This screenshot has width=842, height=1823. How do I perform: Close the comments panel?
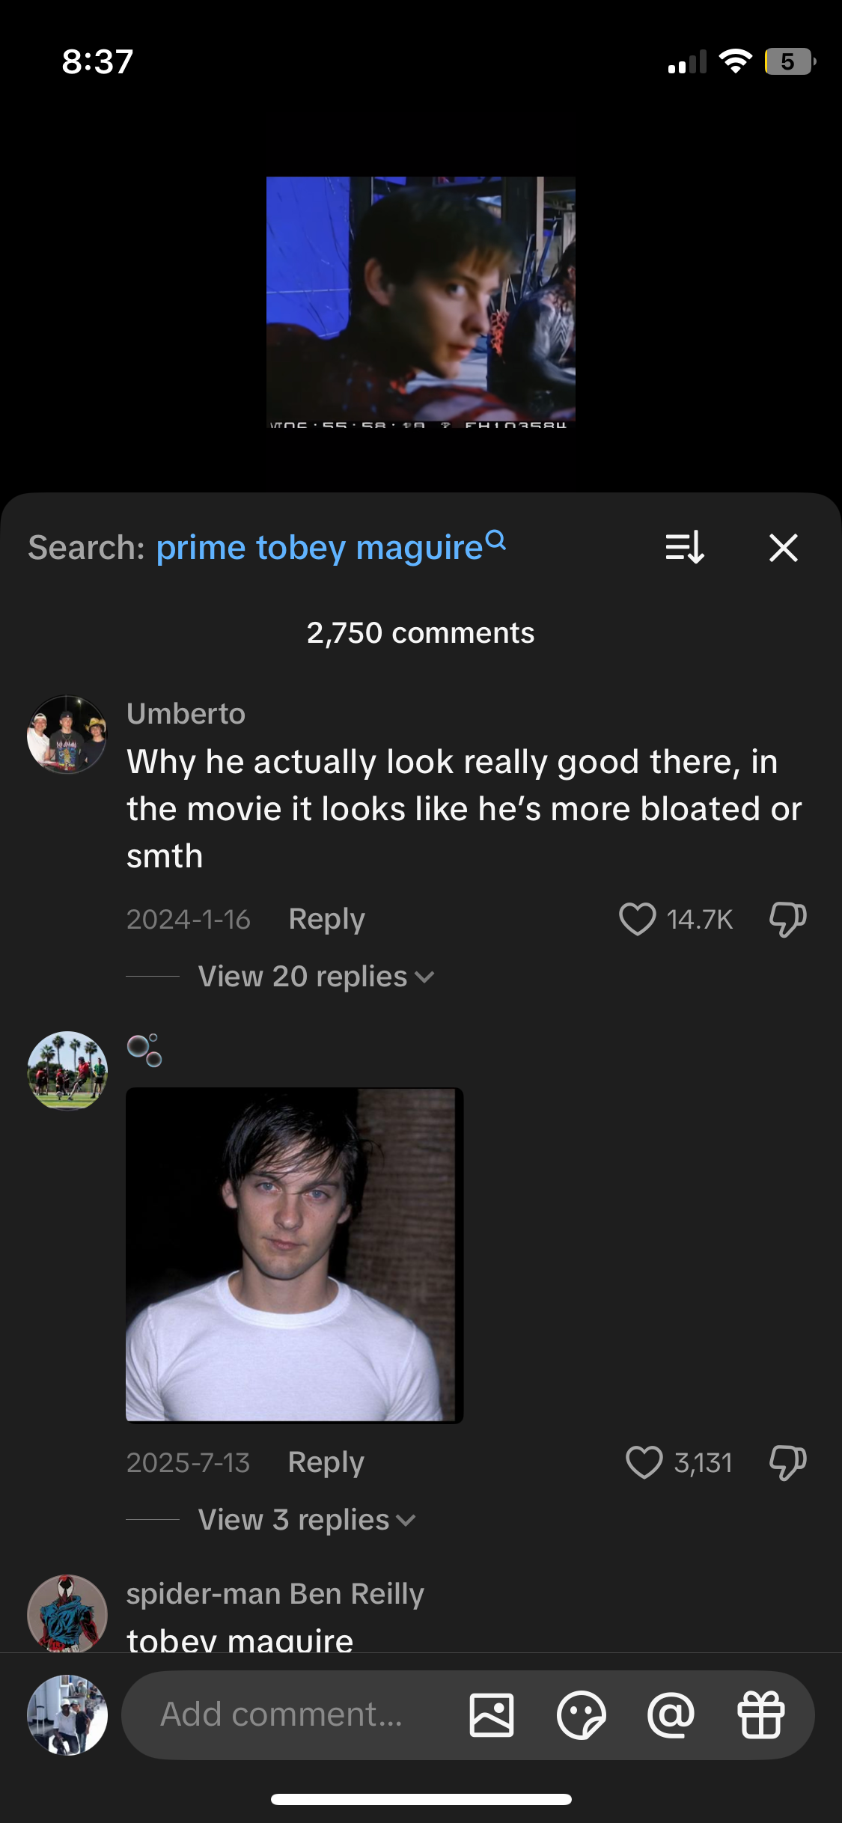click(x=783, y=547)
